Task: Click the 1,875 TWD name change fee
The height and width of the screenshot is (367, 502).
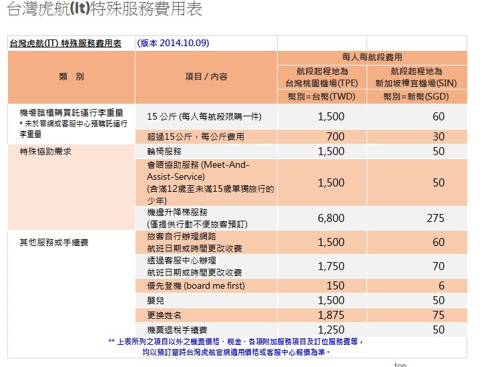Action: coord(331,316)
